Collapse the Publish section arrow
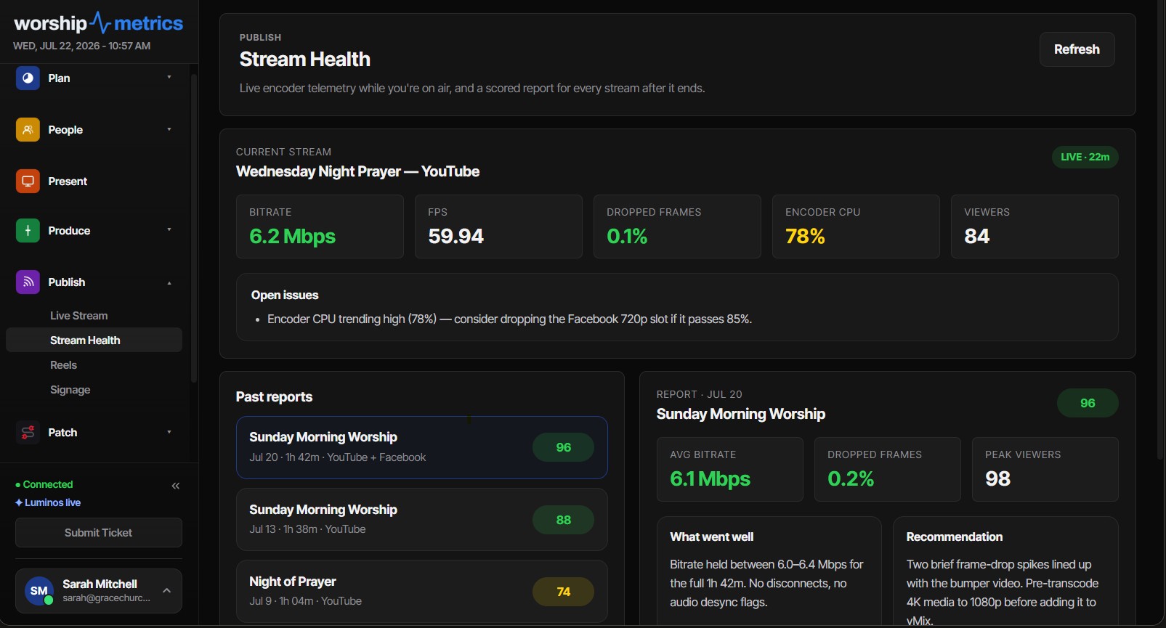 [169, 282]
